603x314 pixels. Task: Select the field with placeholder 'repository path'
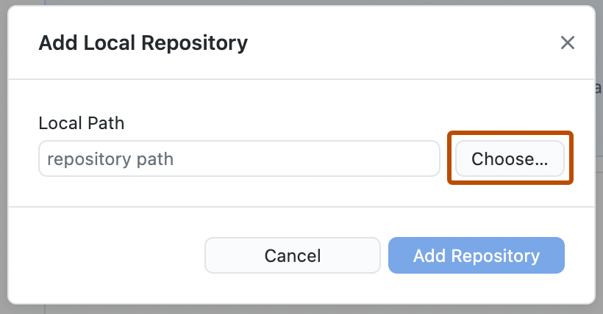pyautogui.click(x=239, y=158)
